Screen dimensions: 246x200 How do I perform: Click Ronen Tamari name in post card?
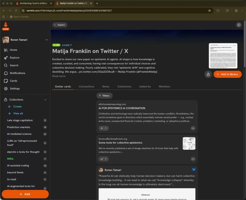point(113,170)
